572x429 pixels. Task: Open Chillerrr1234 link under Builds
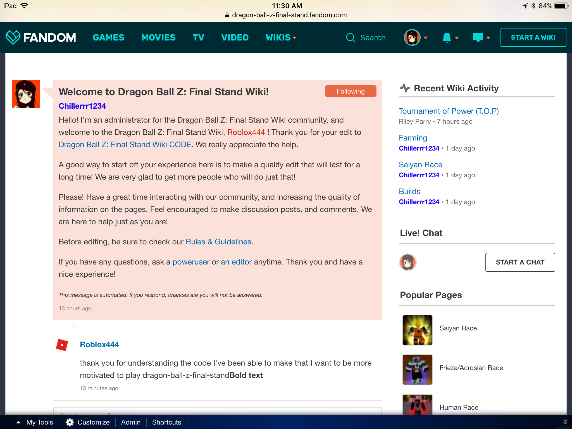(419, 202)
